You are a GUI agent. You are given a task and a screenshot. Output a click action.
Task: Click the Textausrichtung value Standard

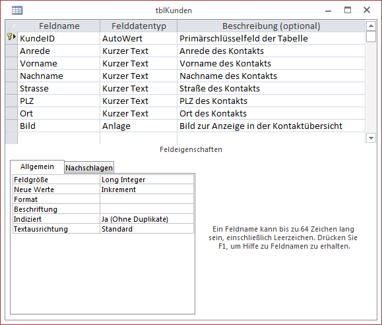coord(146,229)
